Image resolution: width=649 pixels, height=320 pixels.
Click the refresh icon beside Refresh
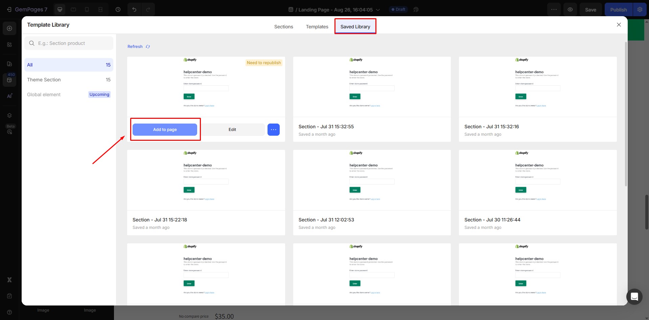[x=148, y=47]
